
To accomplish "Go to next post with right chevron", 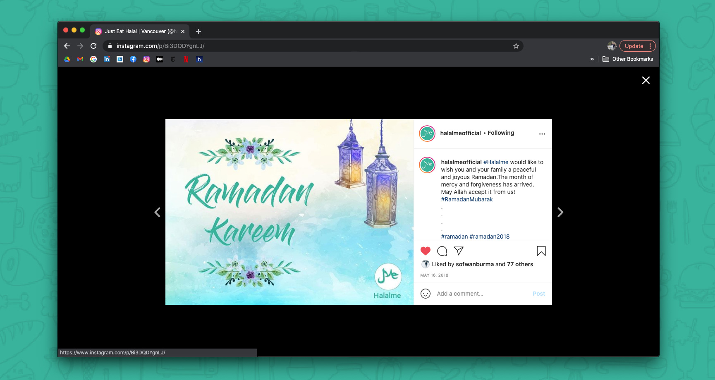I will (560, 213).
